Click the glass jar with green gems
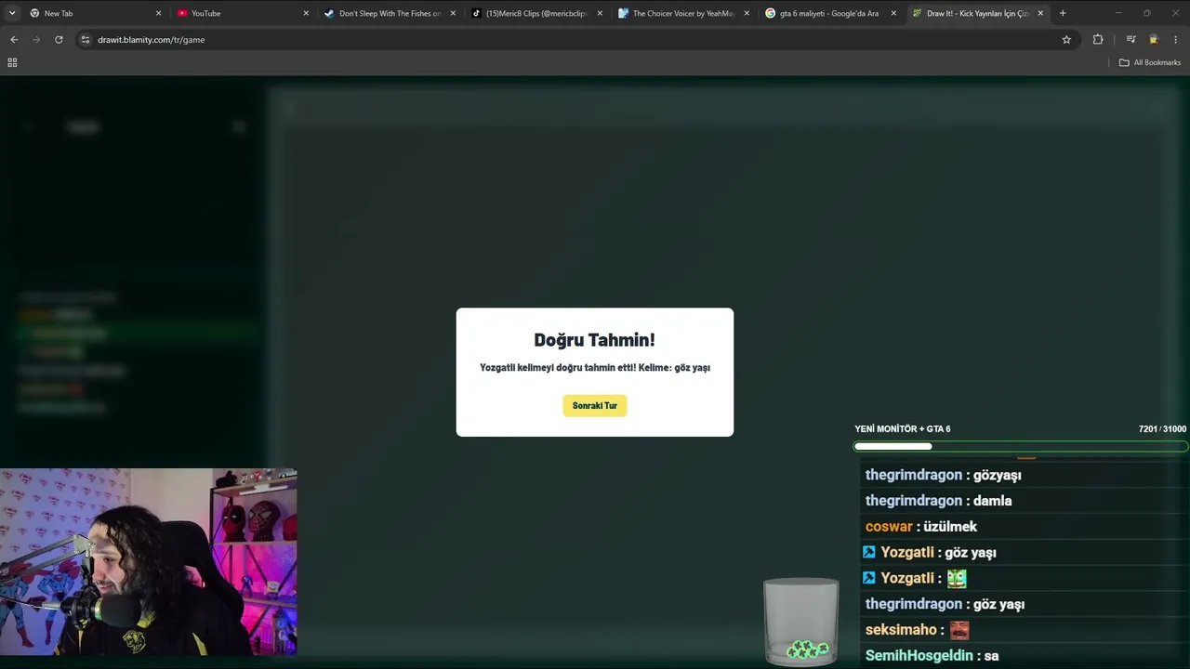The height and width of the screenshot is (669, 1190). 800,621
